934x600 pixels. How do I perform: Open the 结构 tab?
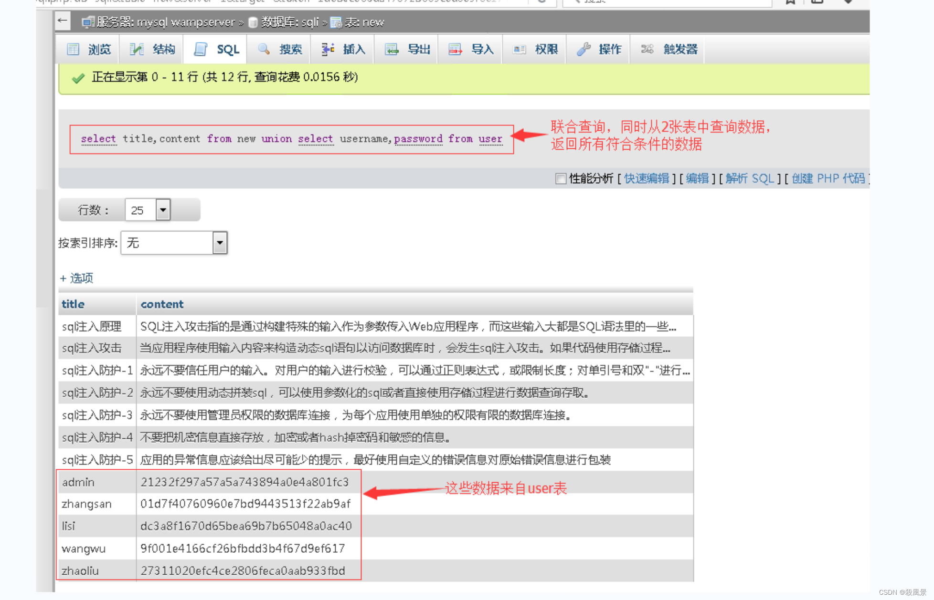151,49
